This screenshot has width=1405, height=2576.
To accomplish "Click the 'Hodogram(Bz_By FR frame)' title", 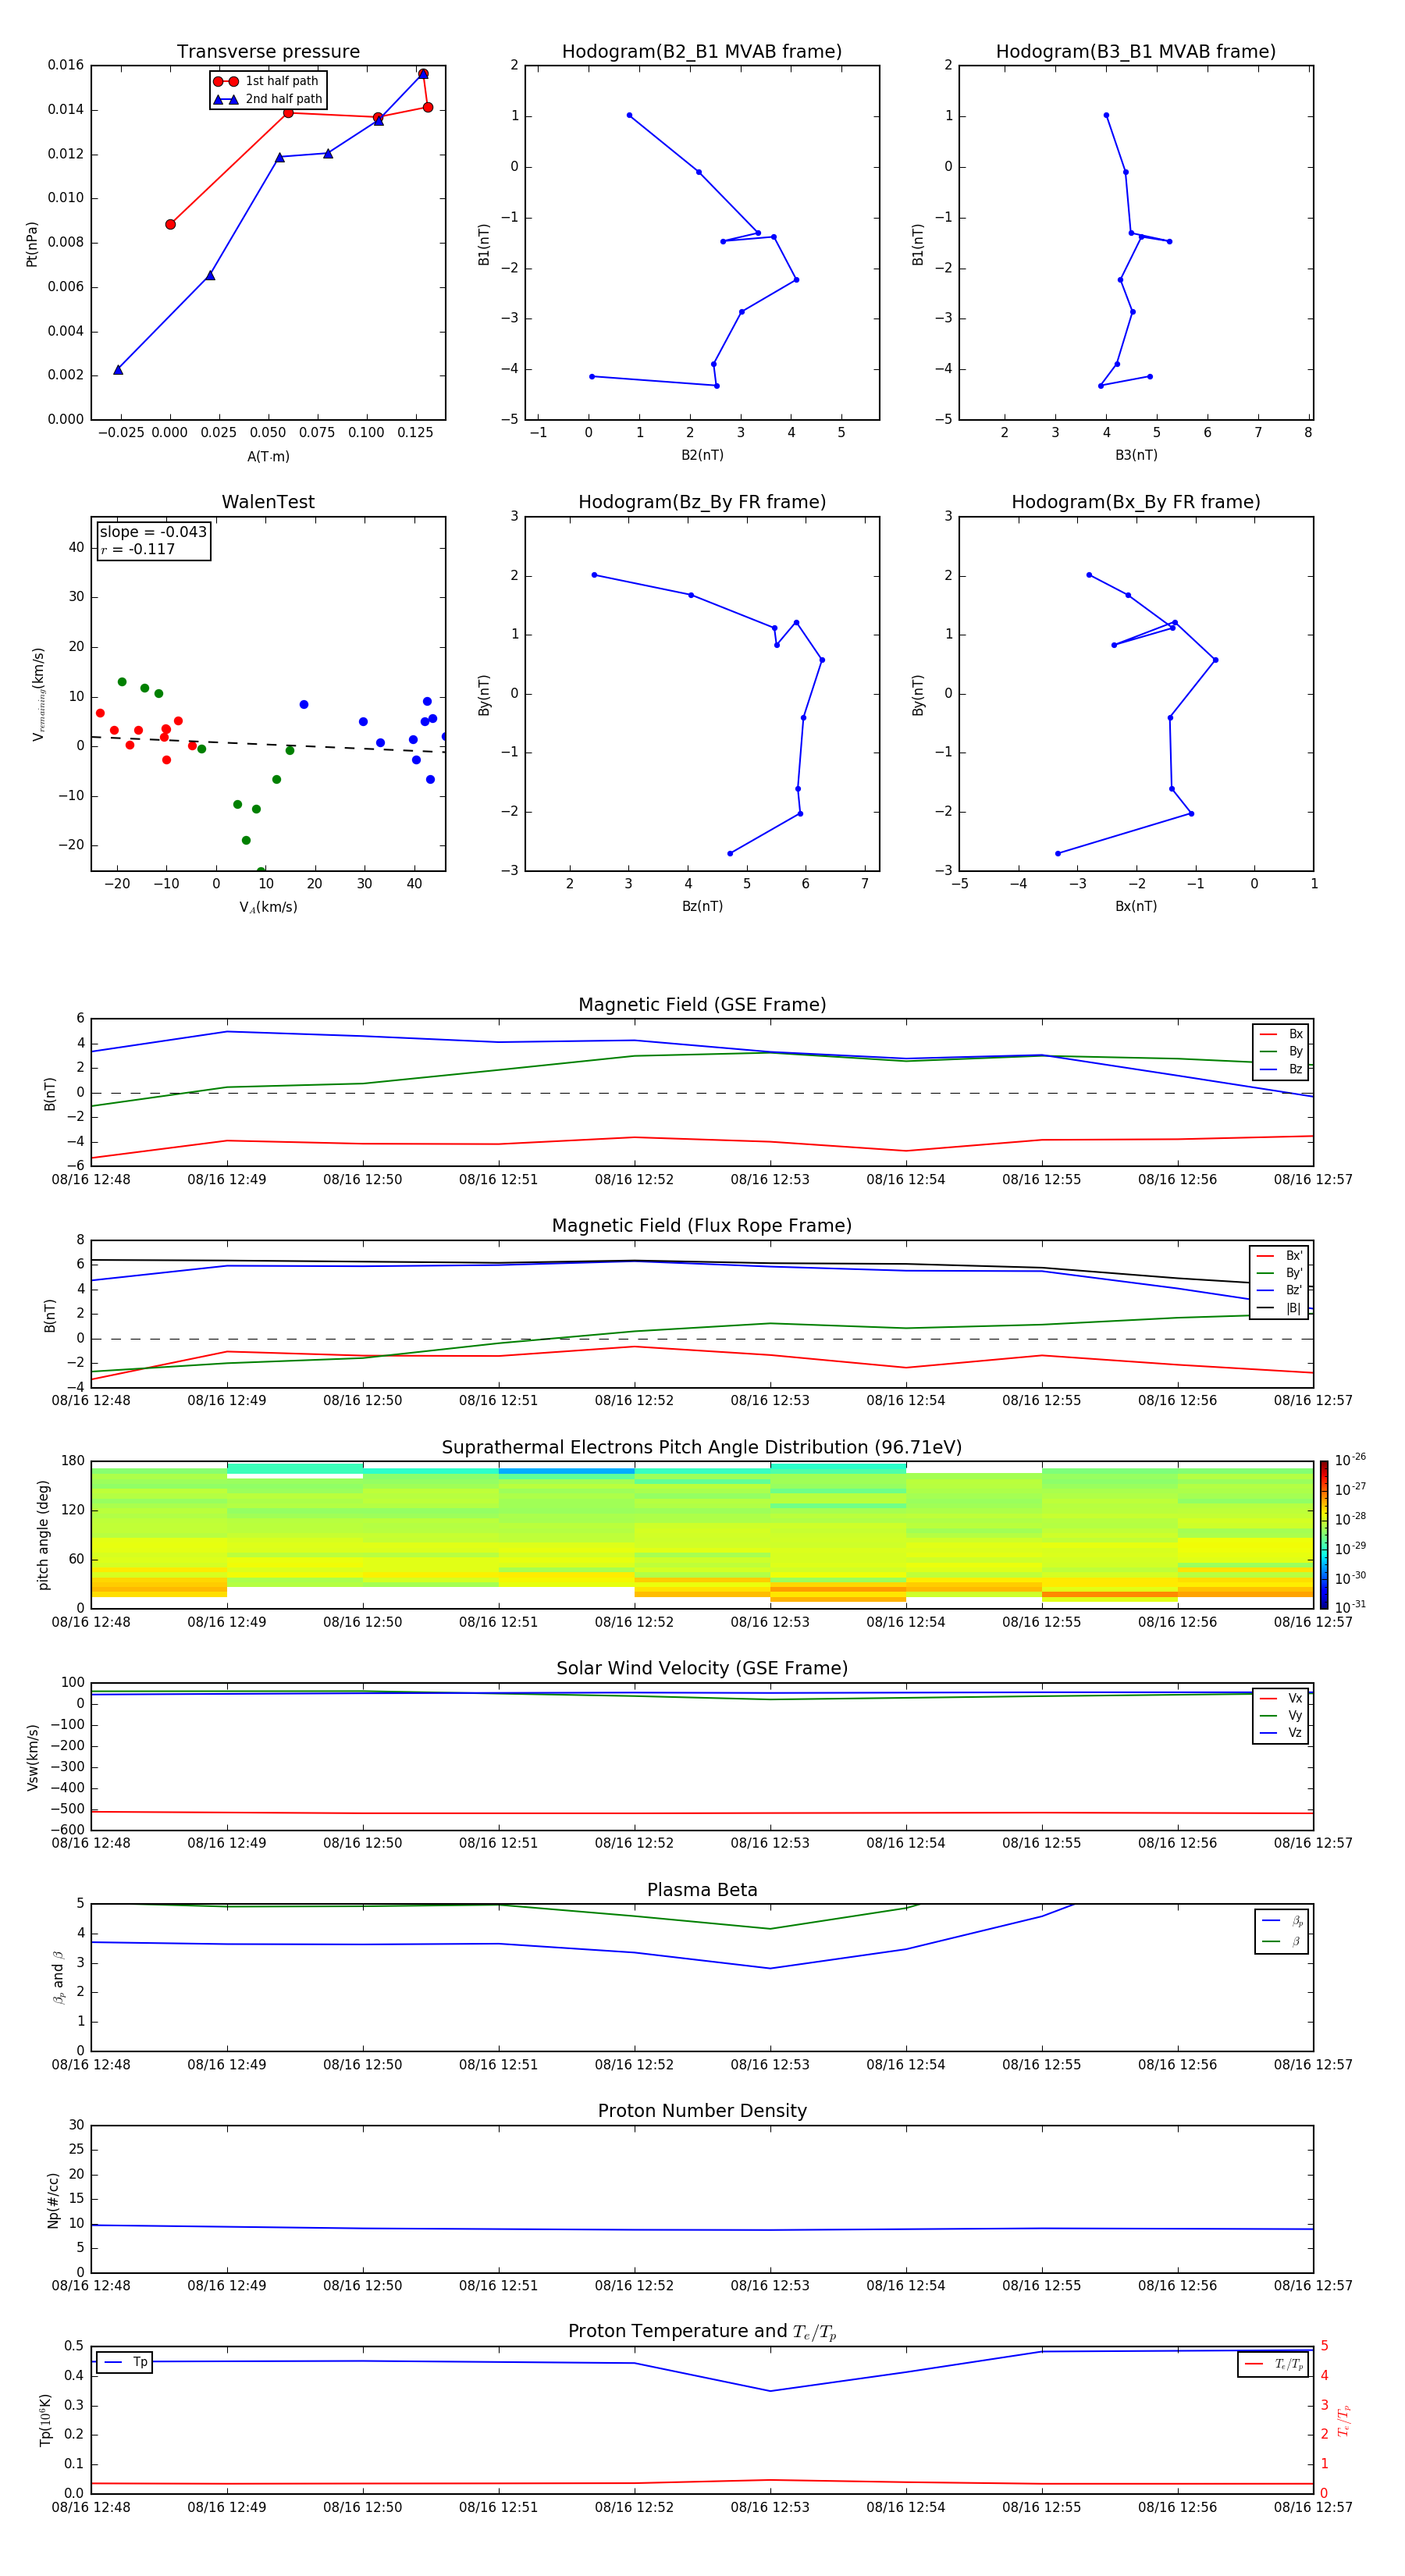I will 702,502.
